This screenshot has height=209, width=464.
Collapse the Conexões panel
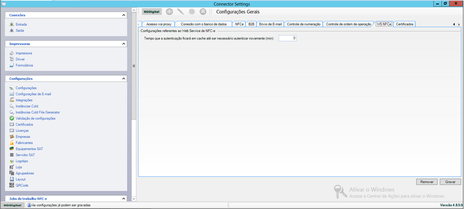click(124, 15)
